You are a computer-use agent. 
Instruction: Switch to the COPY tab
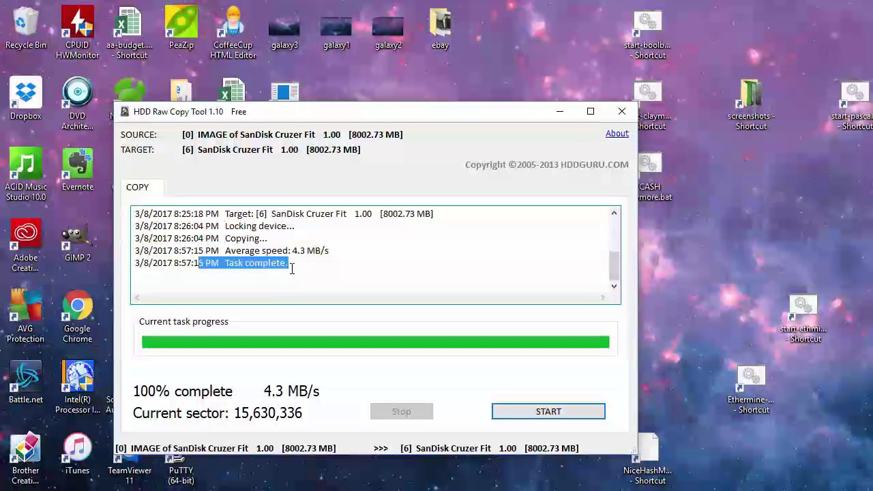pyautogui.click(x=137, y=187)
